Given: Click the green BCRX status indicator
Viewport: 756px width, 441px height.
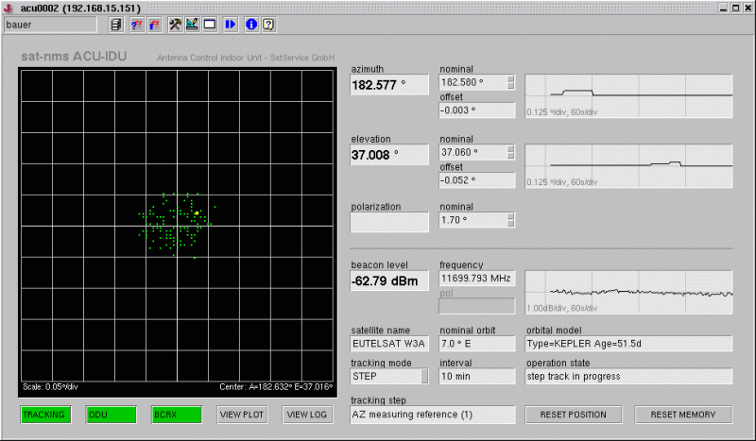Looking at the screenshot, I should coord(176,415).
